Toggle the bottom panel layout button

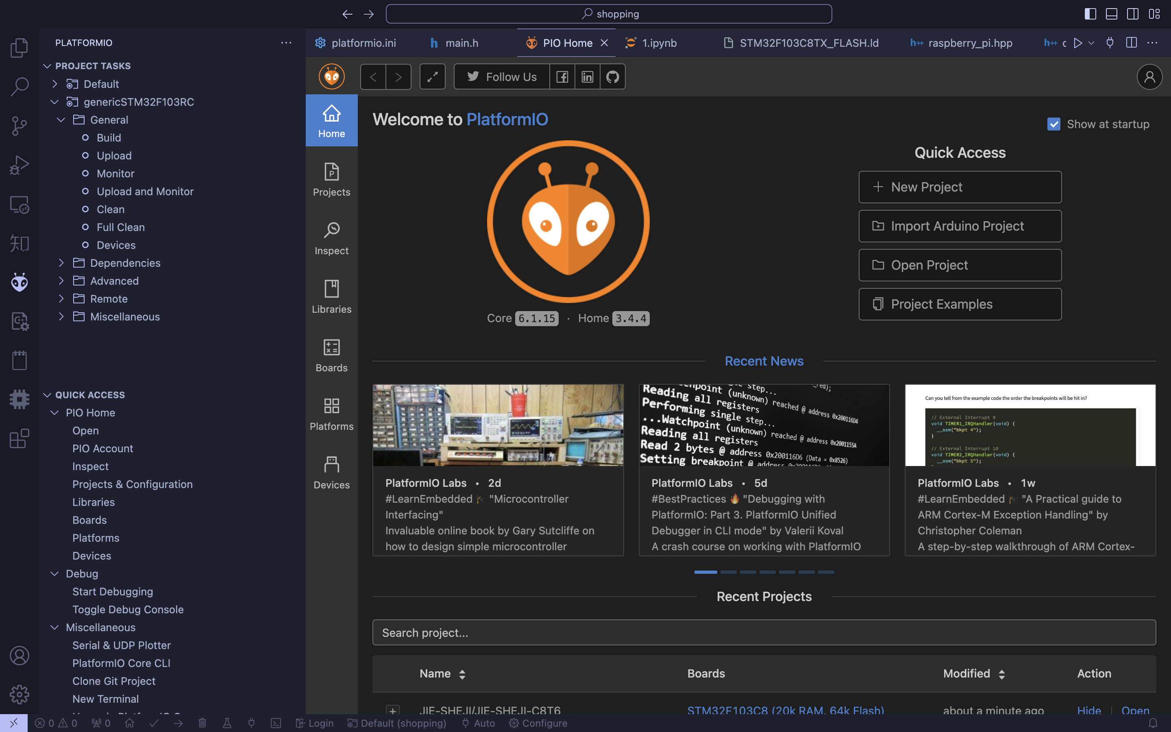[1112, 14]
